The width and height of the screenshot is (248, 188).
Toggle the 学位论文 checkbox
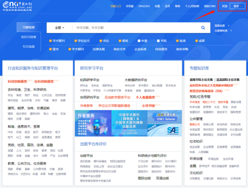(75, 41)
